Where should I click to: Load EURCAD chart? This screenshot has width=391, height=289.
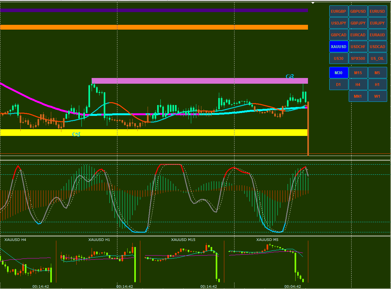coord(358,35)
